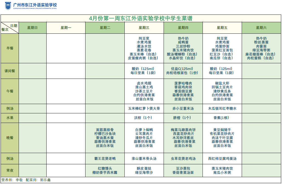Click the nutritionist name 李敬 in footer
The height and width of the screenshot is (184, 282).
point(19,180)
